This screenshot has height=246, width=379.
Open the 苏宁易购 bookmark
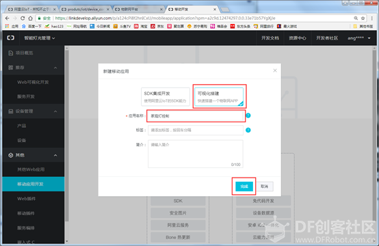(x=197, y=26)
